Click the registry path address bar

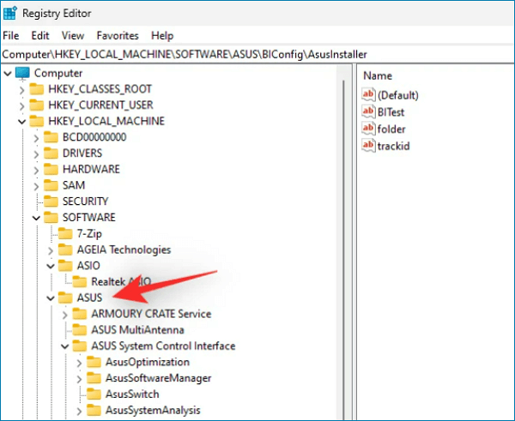point(257,54)
